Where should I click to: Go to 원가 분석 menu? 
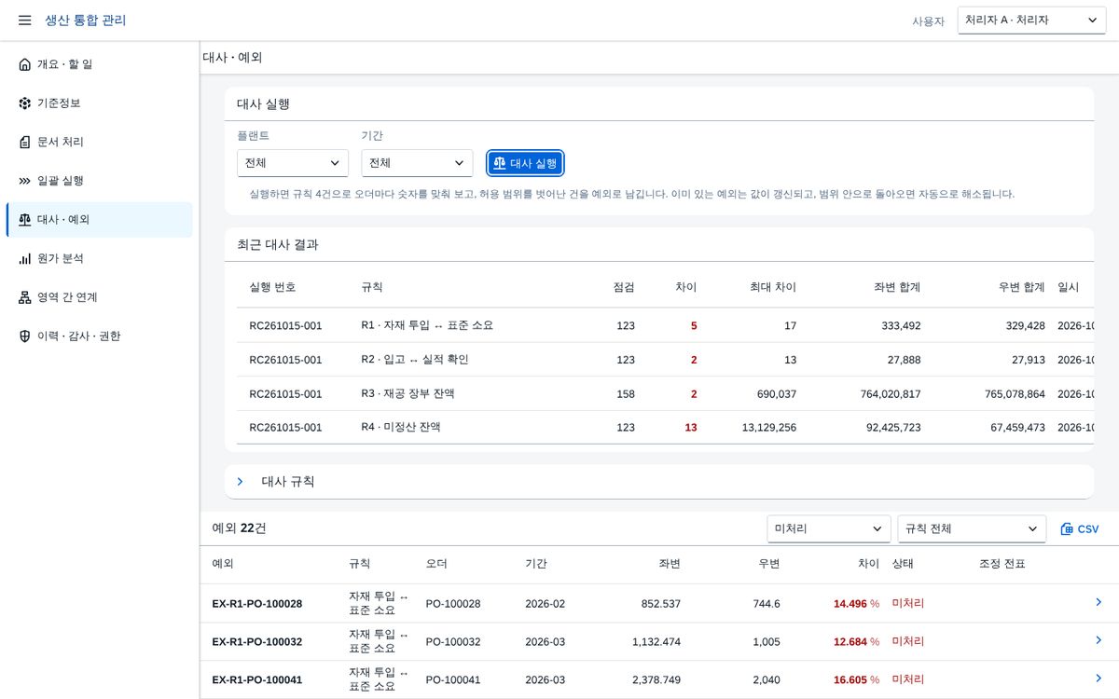tap(99, 259)
